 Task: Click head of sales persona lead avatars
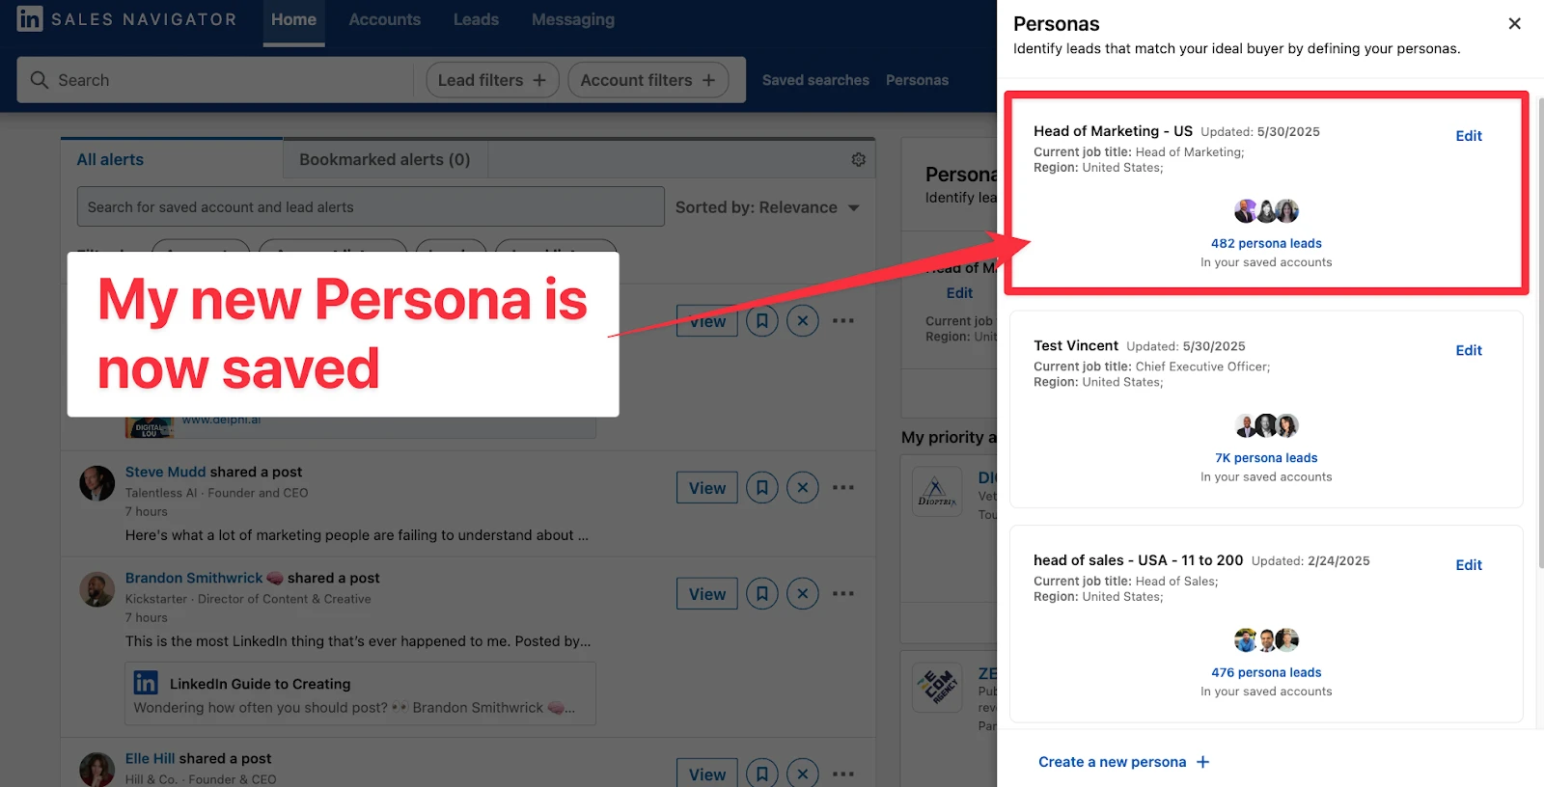(1266, 639)
